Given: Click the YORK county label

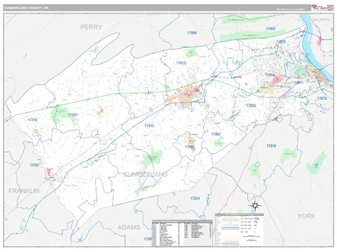Looking at the screenshot, I should pos(306,216).
